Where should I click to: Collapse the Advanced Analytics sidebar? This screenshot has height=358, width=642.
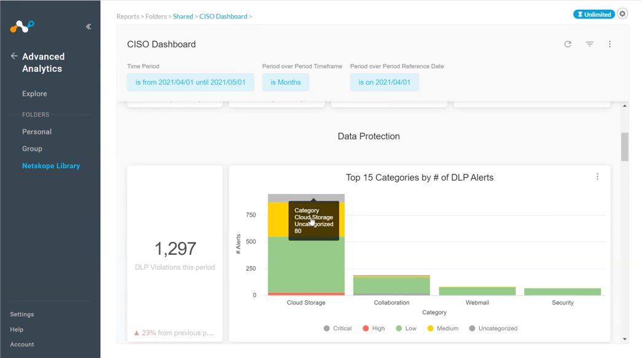(x=88, y=26)
